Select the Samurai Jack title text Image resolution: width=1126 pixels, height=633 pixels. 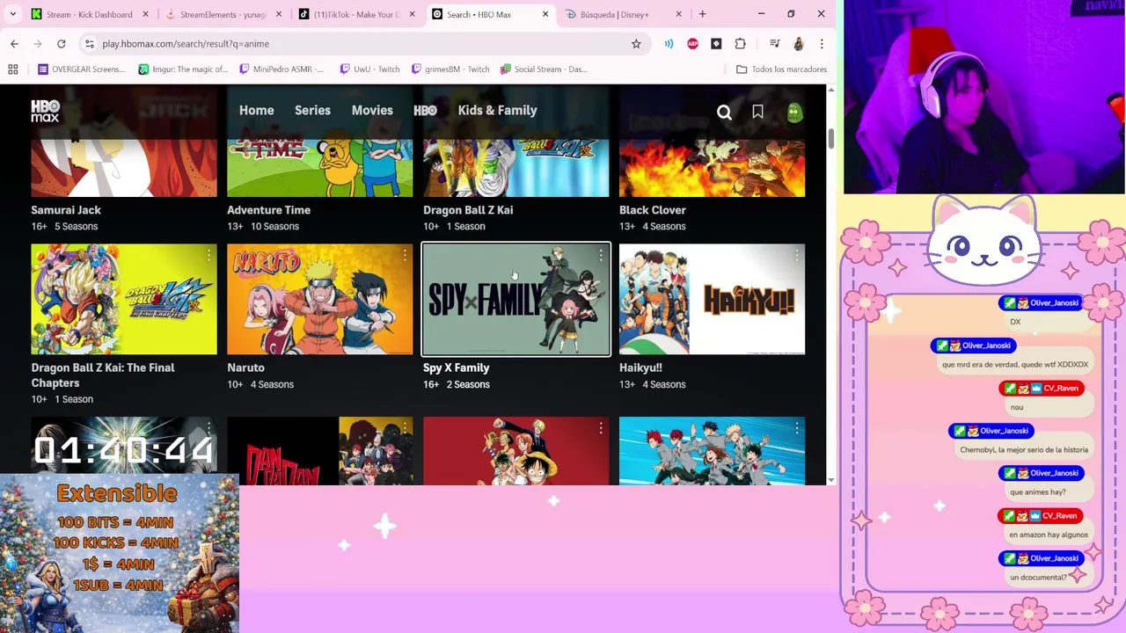[66, 210]
